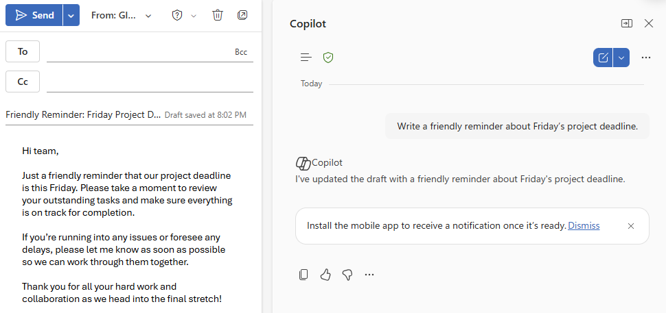
Task: Click the Today date separator label
Action: tap(311, 84)
